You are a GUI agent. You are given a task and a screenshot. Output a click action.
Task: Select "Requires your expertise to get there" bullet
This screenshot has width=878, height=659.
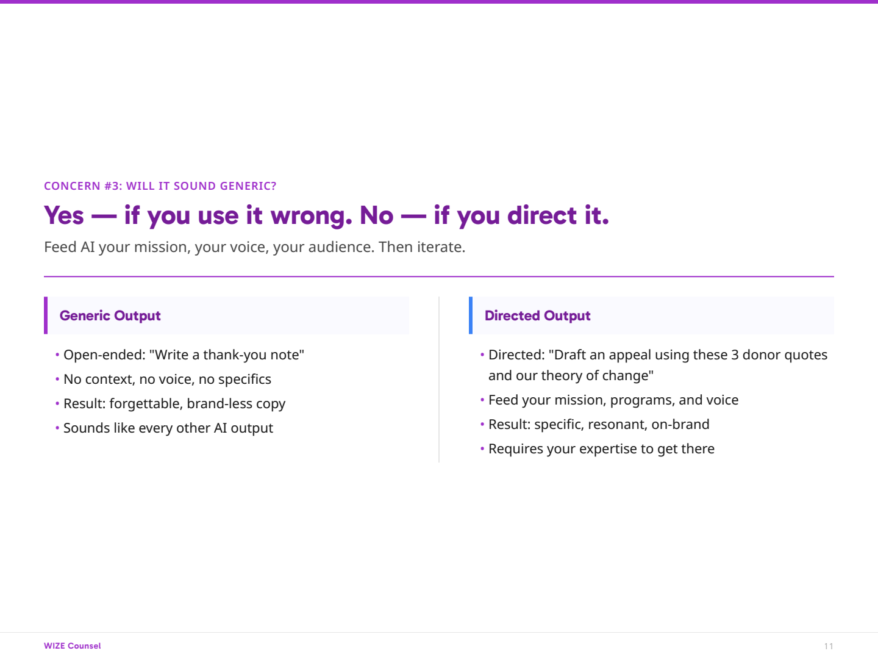pyautogui.click(x=601, y=449)
